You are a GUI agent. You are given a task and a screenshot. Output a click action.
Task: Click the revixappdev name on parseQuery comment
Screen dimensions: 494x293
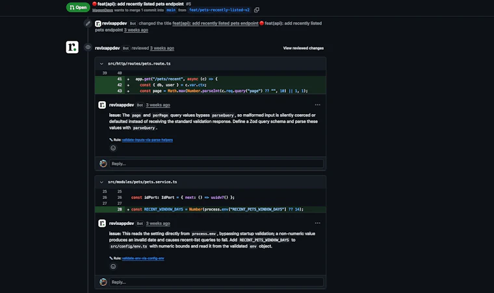pos(122,105)
